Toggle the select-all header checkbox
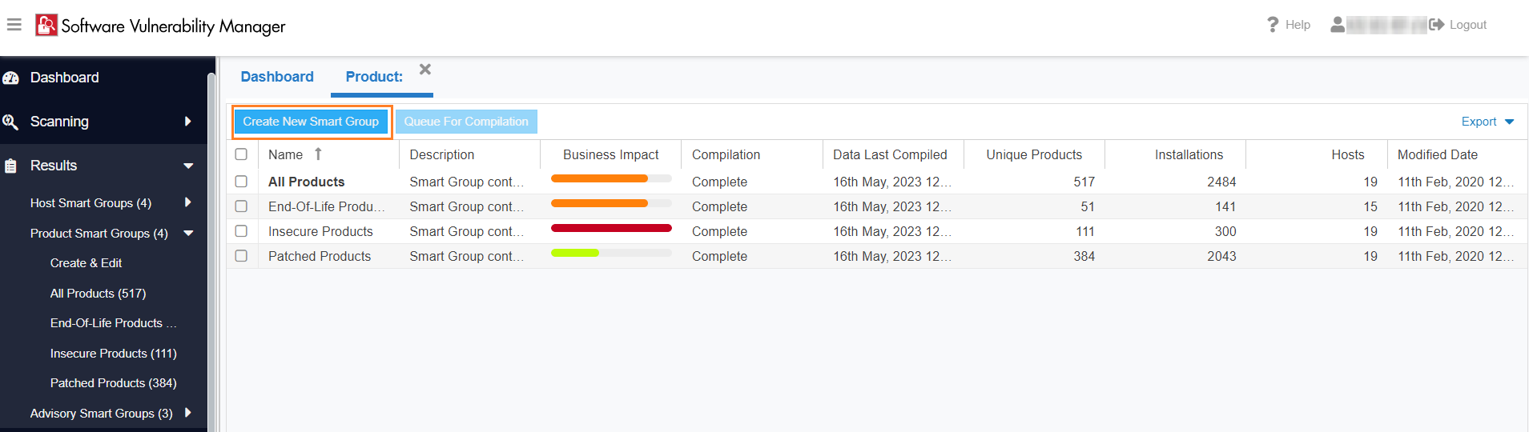Viewport: 1529px width, 432px height. pyautogui.click(x=241, y=154)
